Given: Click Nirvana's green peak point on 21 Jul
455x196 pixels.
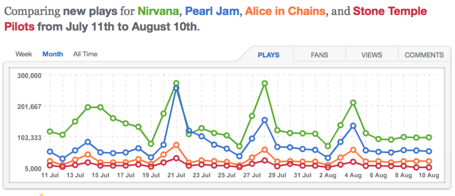Looking at the screenshot, I should click(176, 83).
